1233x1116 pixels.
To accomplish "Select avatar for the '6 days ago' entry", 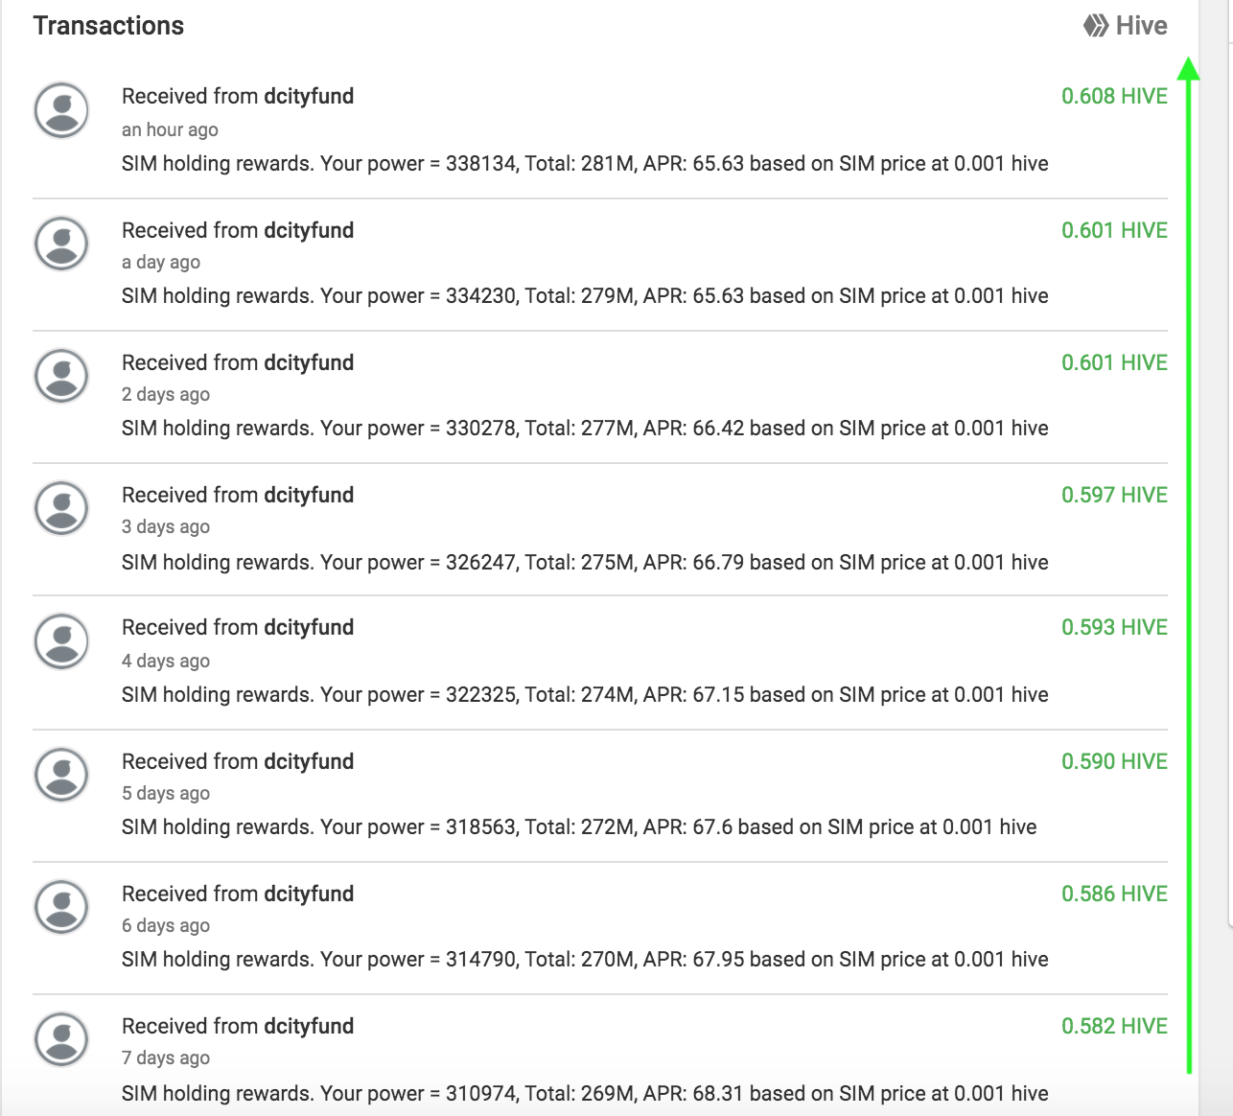I will [x=62, y=907].
